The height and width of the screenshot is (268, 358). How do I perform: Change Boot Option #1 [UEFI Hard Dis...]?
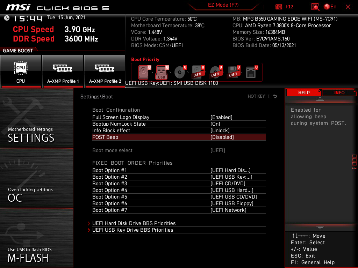(230, 170)
